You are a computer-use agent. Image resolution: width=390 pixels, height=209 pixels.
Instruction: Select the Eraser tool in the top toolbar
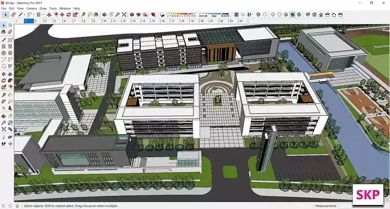[x=13, y=14]
